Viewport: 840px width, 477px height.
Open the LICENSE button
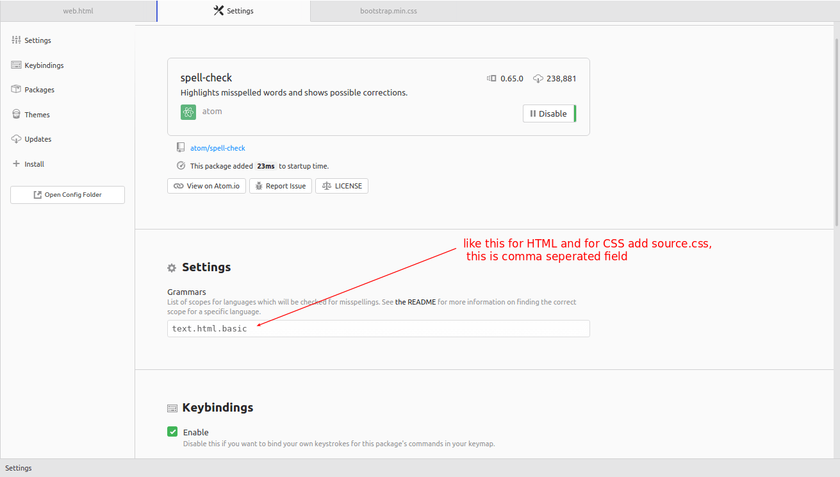coord(342,186)
